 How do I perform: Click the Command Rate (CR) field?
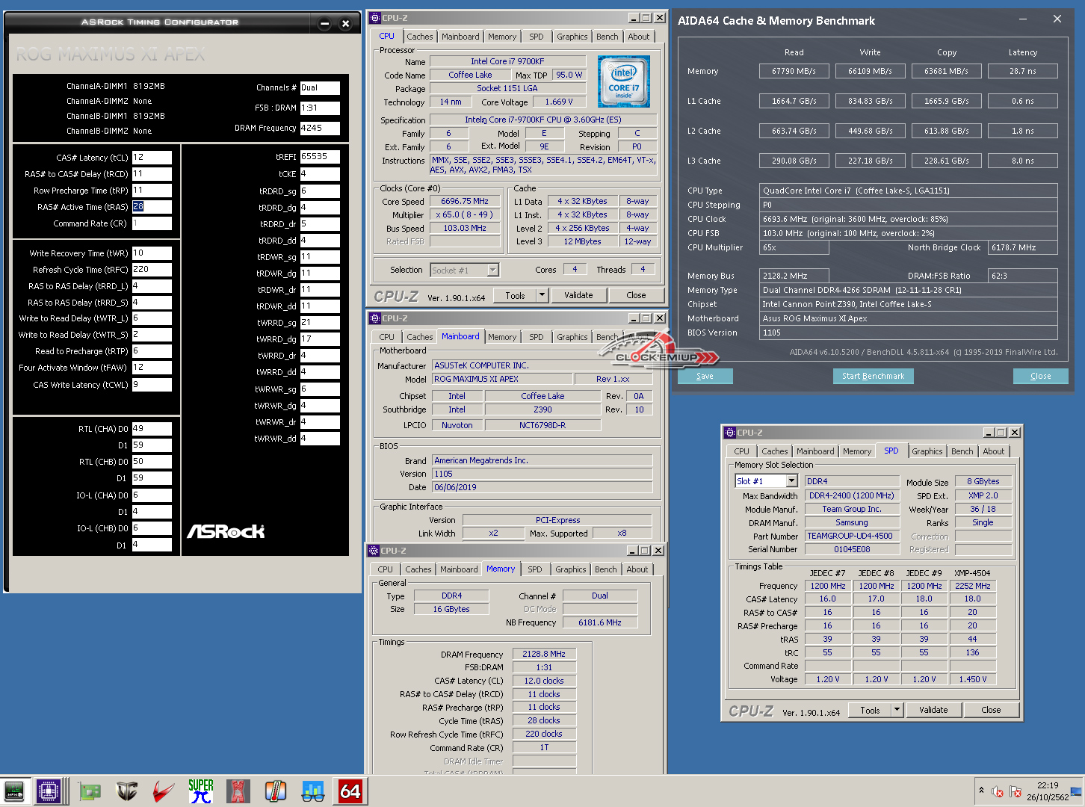coord(152,223)
